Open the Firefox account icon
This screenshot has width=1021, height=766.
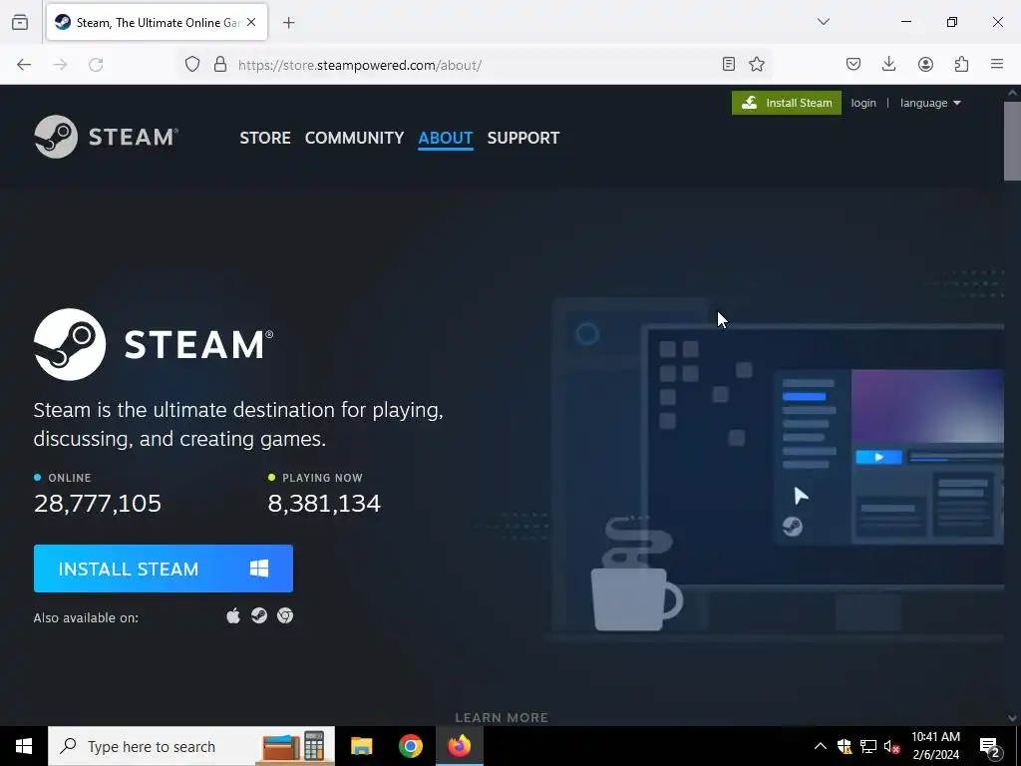[x=925, y=64]
